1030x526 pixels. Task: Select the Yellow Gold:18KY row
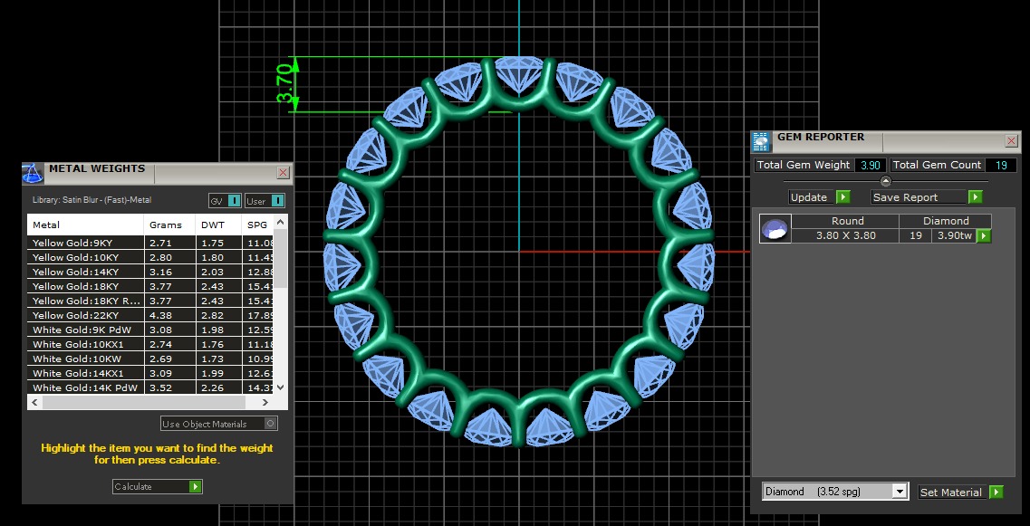[149, 286]
